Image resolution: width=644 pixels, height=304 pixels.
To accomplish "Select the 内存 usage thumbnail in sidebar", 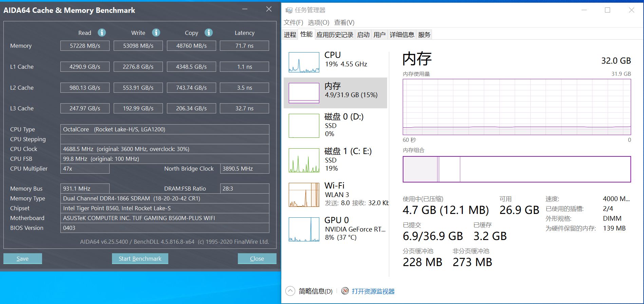I will click(x=304, y=93).
